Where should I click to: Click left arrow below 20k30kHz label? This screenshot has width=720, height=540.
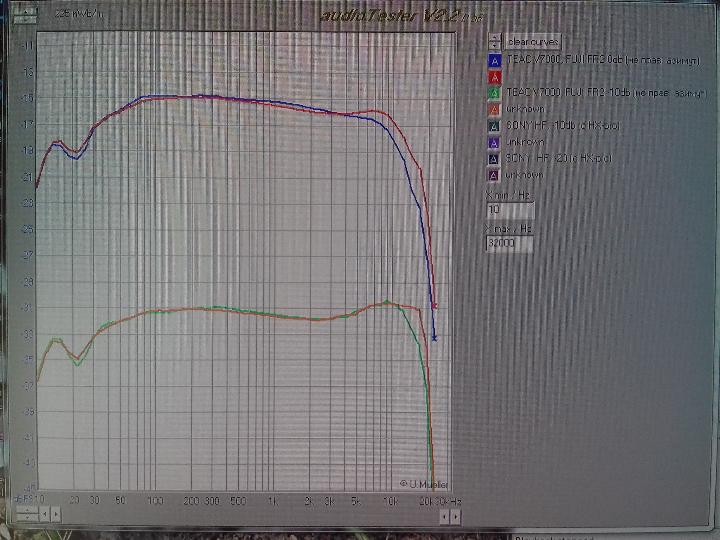pyautogui.click(x=444, y=517)
